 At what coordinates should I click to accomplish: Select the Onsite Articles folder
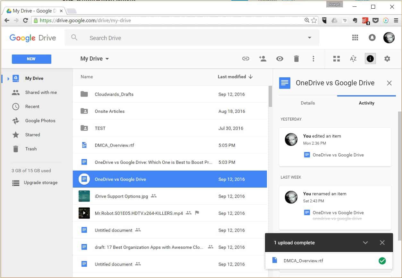click(170, 111)
